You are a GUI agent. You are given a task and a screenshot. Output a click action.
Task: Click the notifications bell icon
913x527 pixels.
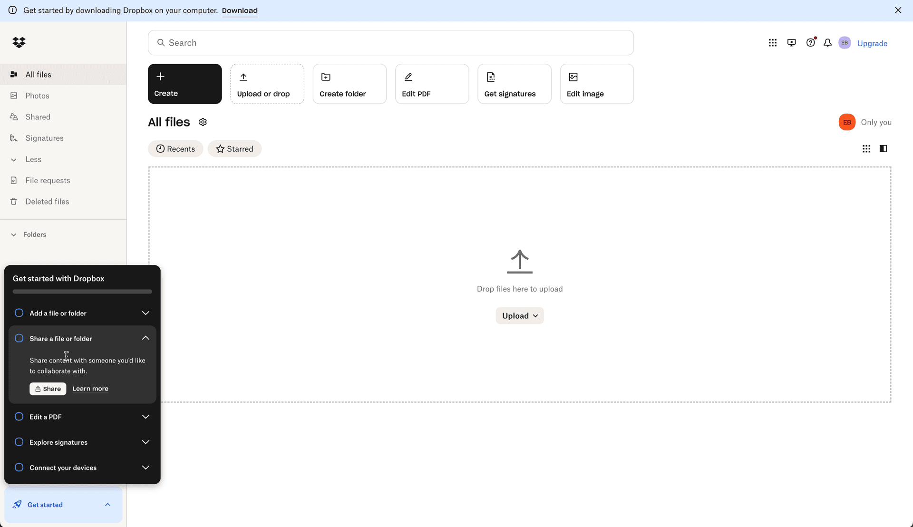827,43
